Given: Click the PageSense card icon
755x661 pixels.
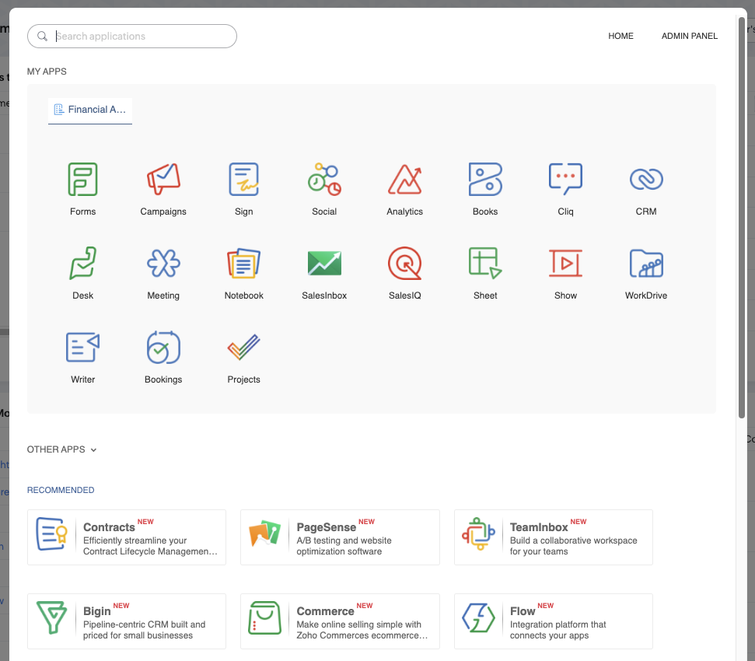Looking at the screenshot, I should [265, 533].
